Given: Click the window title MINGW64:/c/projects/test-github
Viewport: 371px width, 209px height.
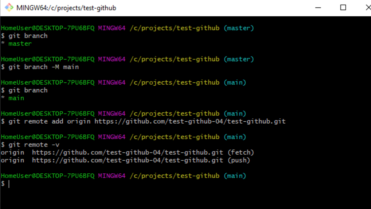Looking at the screenshot, I should coord(66,8).
